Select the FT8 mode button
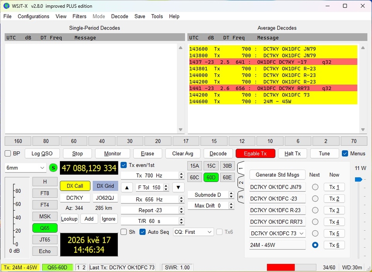The height and width of the screenshot is (272, 372). (x=45, y=193)
